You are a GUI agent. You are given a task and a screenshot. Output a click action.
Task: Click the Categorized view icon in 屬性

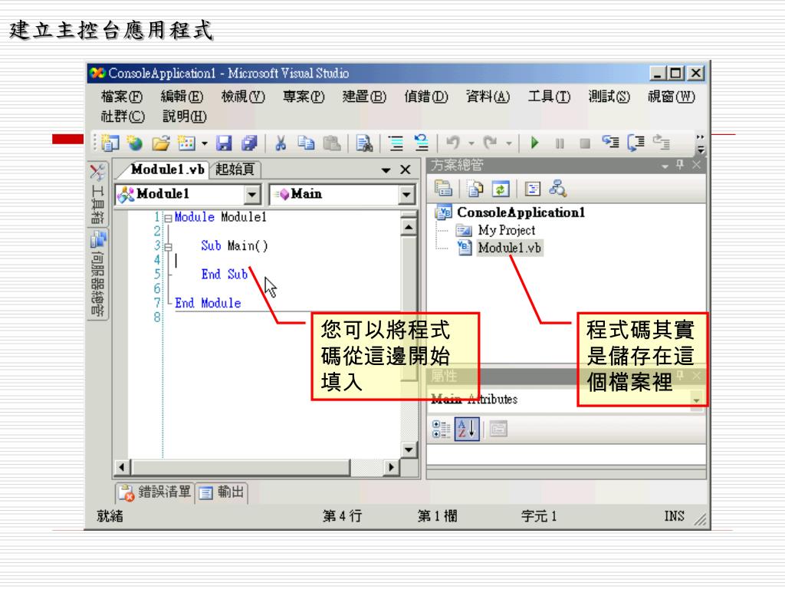pyautogui.click(x=441, y=429)
